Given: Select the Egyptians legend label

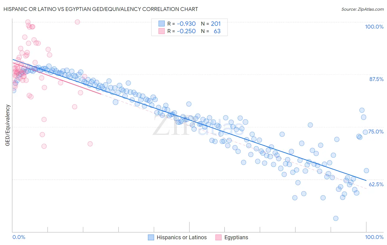Looking at the screenshot, I should [236, 237].
